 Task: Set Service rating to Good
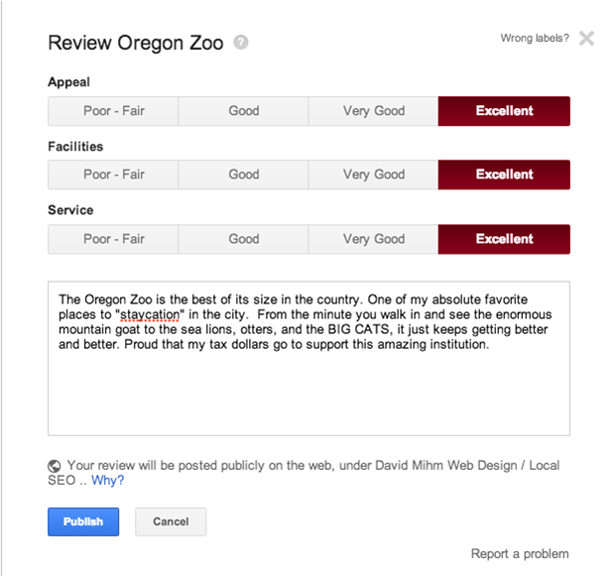coord(243,239)
